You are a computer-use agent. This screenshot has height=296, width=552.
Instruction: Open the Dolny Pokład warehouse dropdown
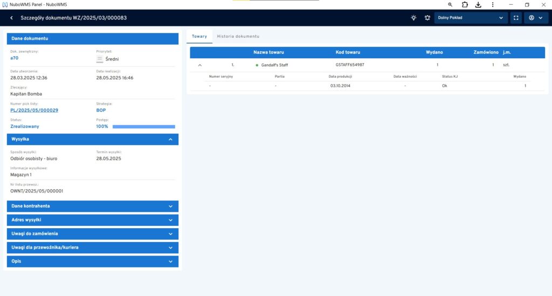(x=471, y=18)
